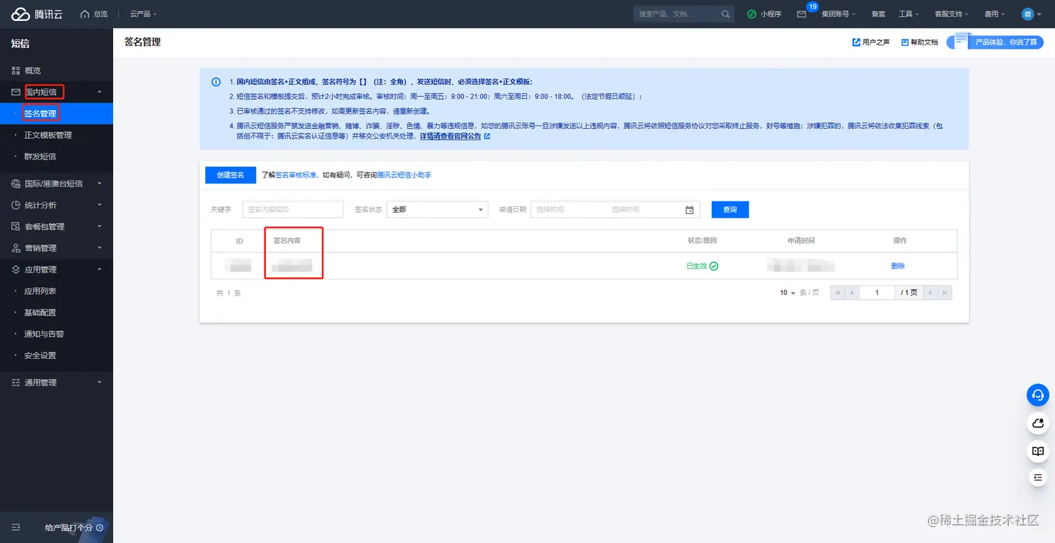The image size is (1055, 543).
Task: Collapse 应用管理 sidebar section
Action: (57, 270)
